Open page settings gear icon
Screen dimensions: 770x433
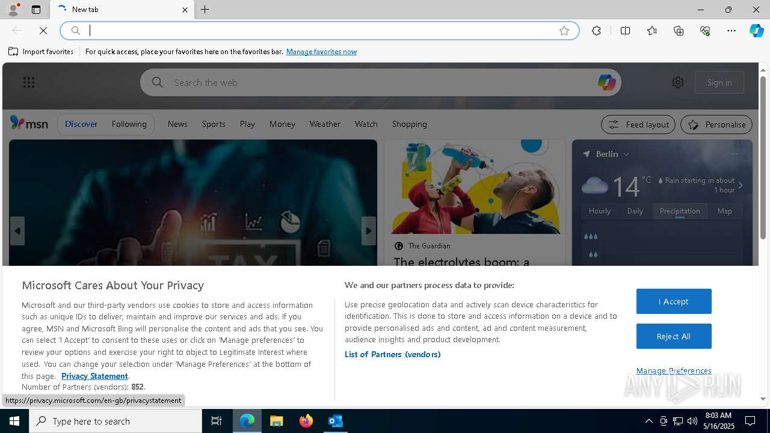(678, 82)
